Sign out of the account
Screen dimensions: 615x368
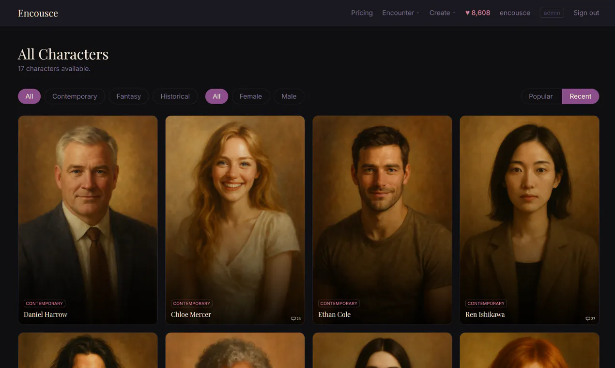(586, 13)
